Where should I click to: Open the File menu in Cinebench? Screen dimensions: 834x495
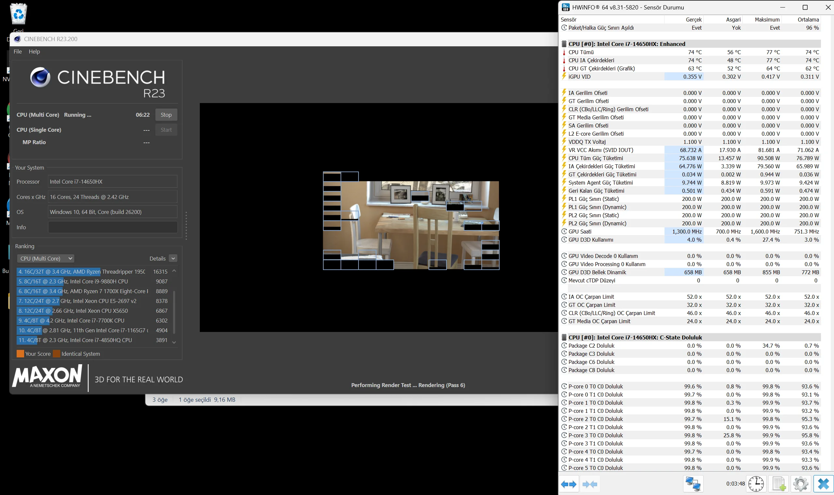click(18, 52)
